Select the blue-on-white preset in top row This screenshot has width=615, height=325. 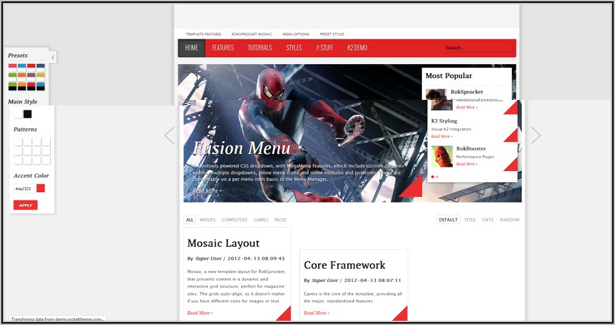click(22, 68)
